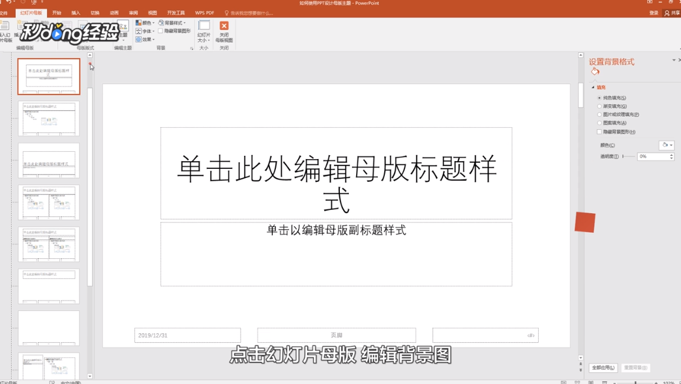This screenshot has height=384, width=681.
Task: Click the lightbulb Tell Me icon
Action: pos(226,13)
